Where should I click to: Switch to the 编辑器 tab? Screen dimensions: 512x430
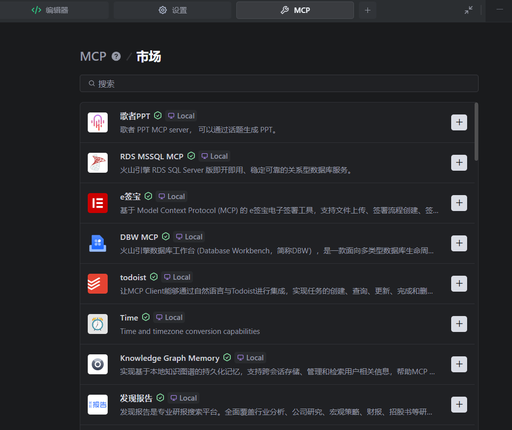pos(54,10)
